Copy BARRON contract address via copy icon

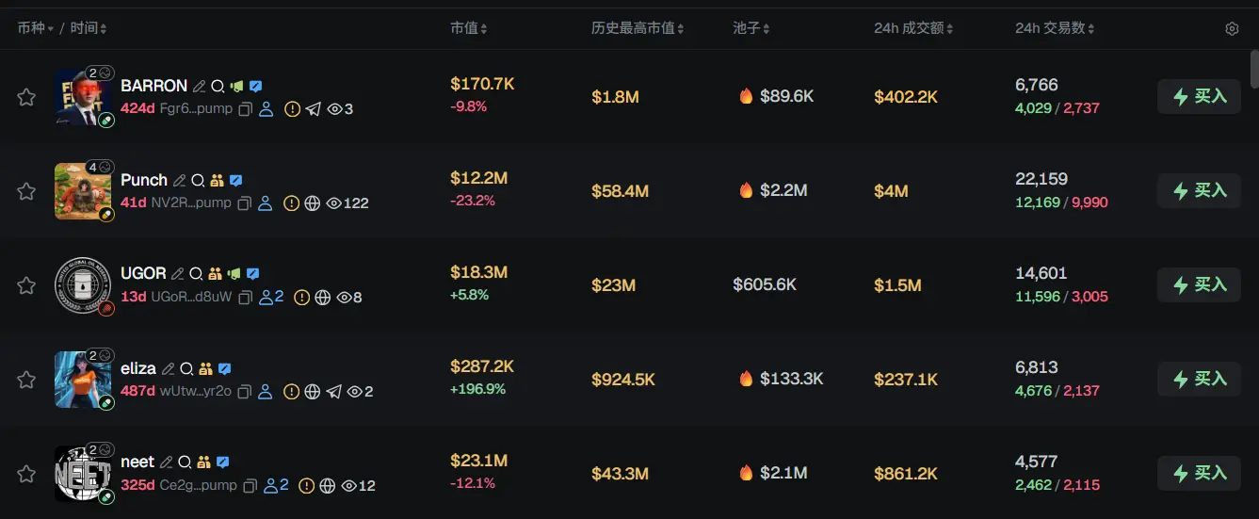[x=245, y=109]
